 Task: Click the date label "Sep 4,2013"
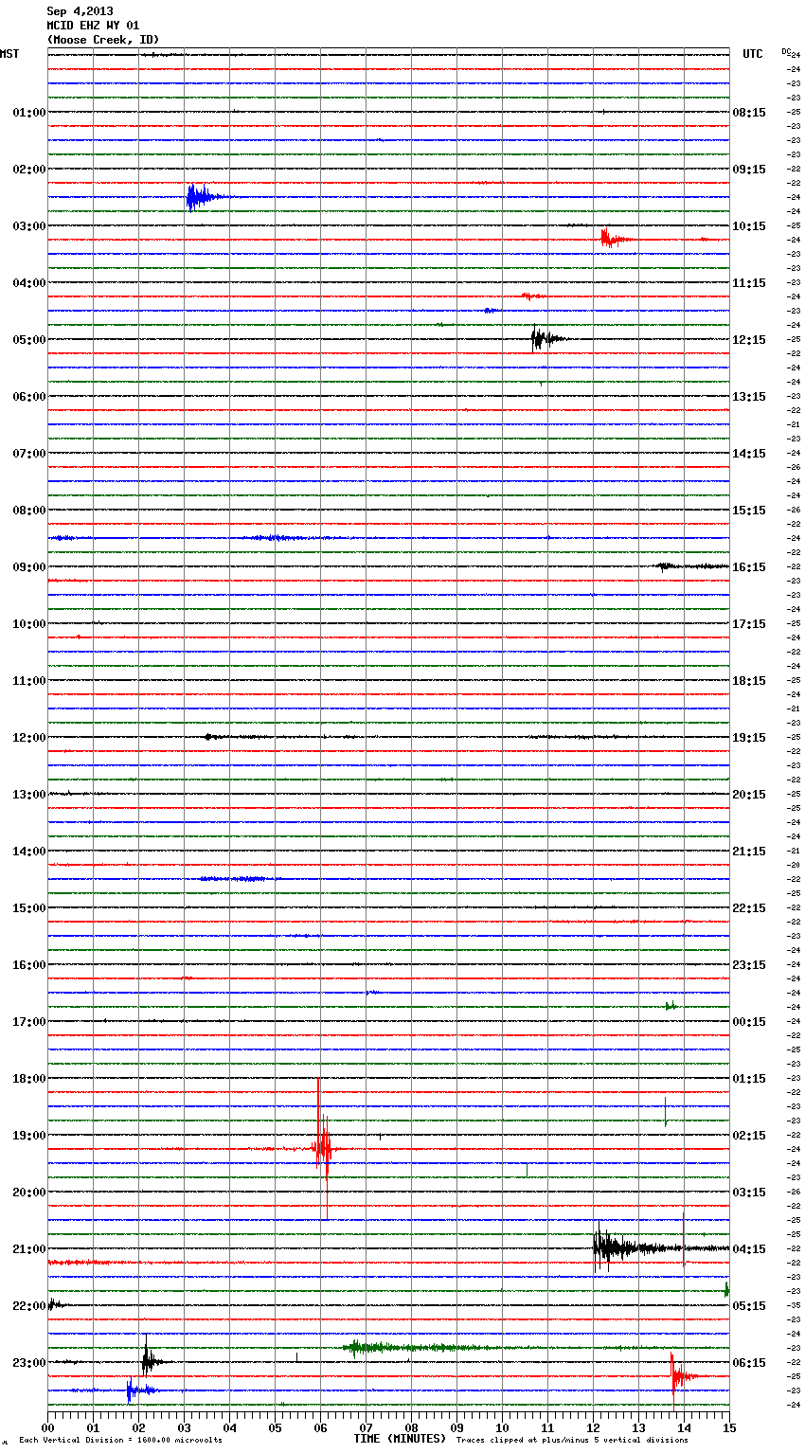tap(80, 11)
